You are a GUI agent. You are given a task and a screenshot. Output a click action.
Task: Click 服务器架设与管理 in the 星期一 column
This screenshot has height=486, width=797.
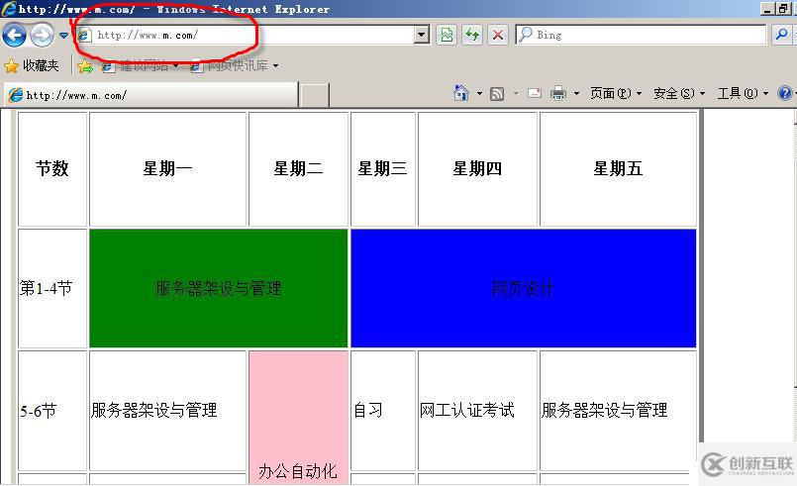167,411
